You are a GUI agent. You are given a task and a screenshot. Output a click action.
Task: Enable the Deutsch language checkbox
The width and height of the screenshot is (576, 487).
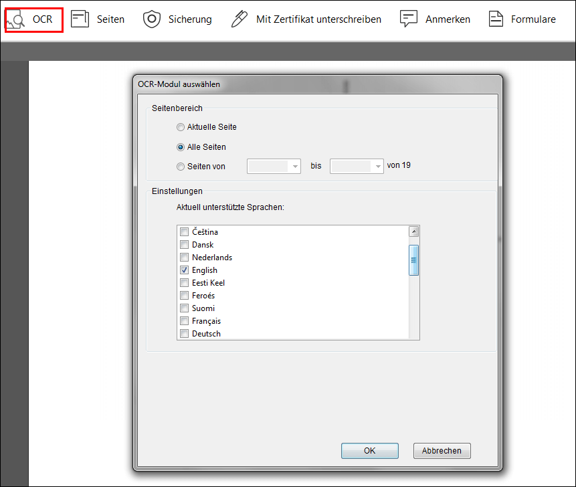click(184, 333)
